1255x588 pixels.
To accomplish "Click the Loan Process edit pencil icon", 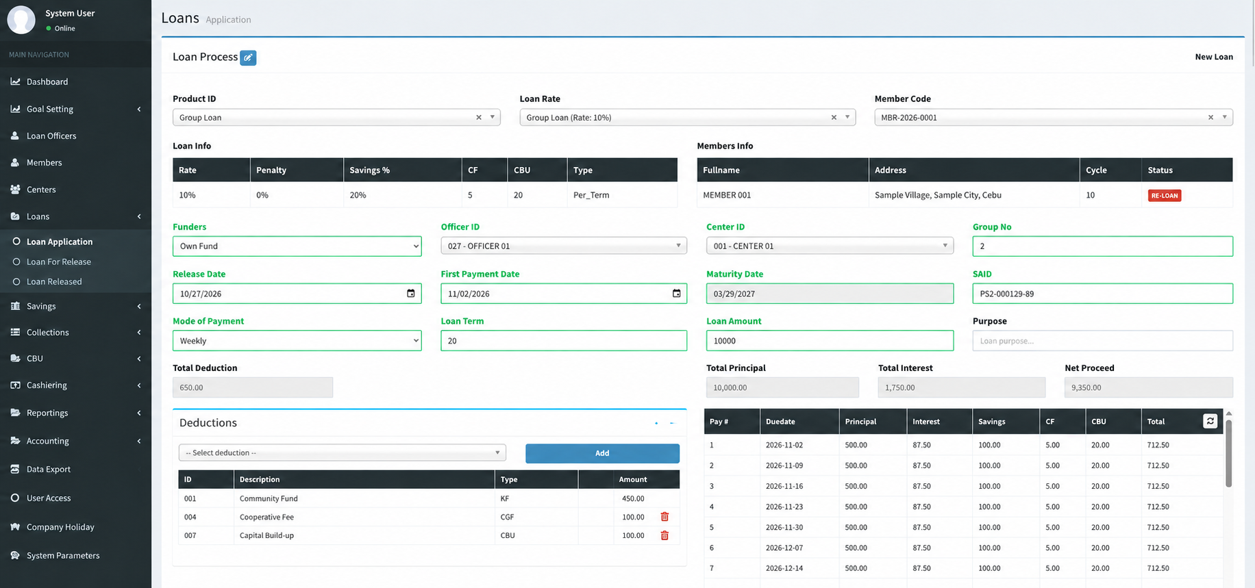I will [x=248, y=58].
